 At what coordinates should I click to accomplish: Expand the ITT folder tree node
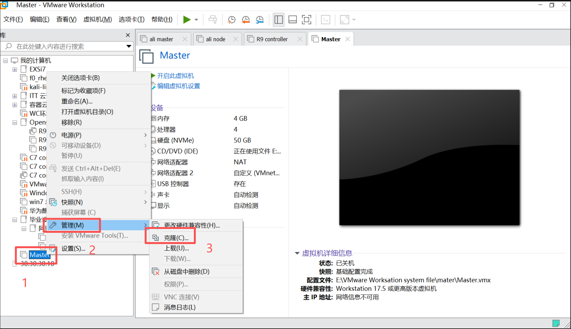click(x=15, y=96)
